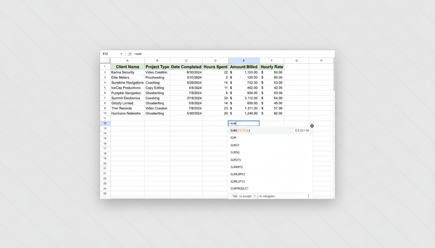Select the Amount Billed header cell

(243, 67)
